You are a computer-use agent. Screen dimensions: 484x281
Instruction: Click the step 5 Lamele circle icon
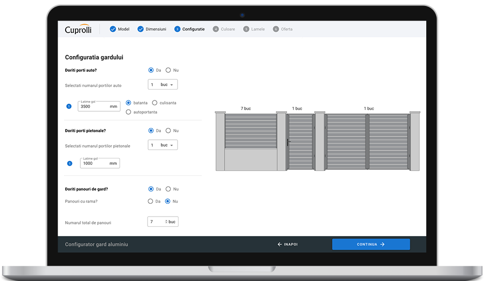tap(246, 29)
